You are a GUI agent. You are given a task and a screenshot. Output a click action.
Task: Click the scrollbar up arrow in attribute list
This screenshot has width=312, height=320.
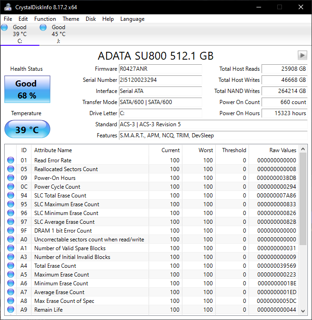(303, 149)
